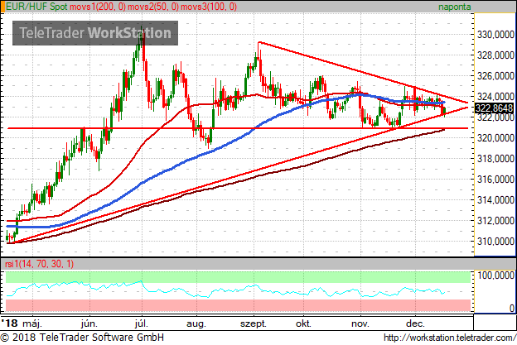Click the 330,0000 price axis label
This screenshot has width=517, height=345.
click(x=495, y=34)
